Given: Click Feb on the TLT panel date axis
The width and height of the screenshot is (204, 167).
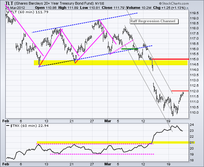Looking at the screenshot, I should (x=6, y=121).
